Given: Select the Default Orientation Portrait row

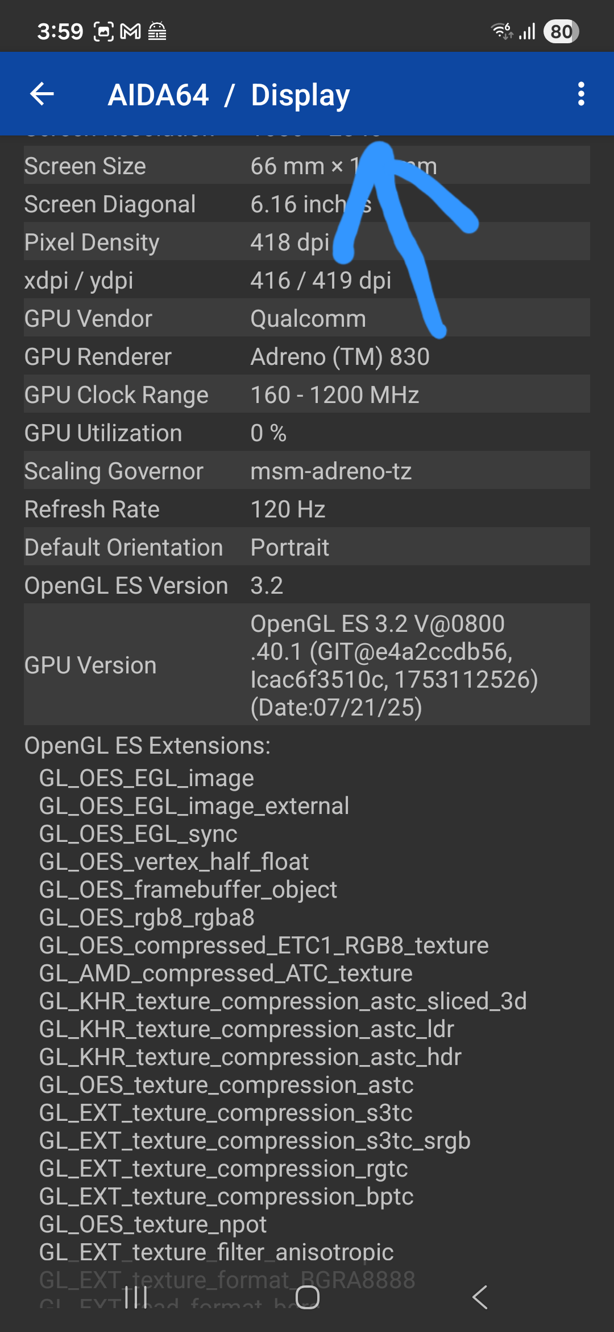Looking at the screenshot, I should point(306,548).
